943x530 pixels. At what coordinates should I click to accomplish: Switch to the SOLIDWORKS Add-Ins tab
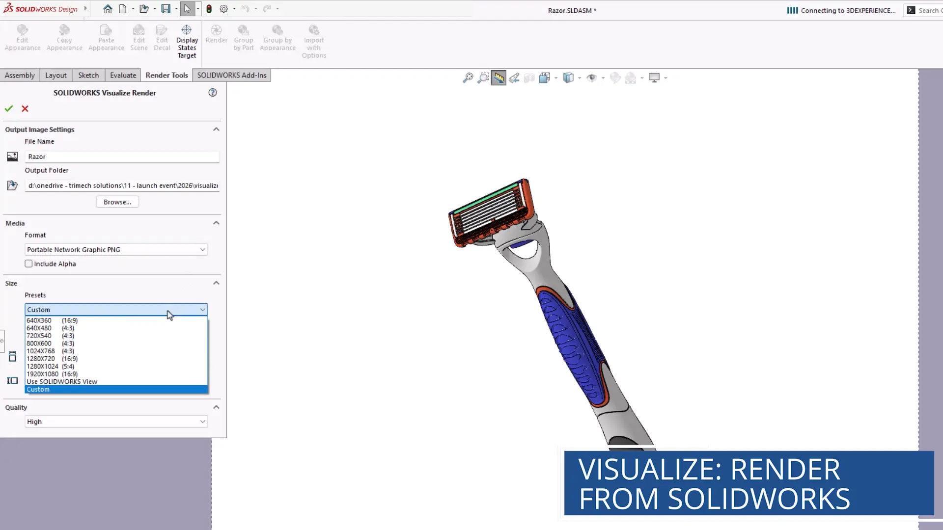pyautogui.click(x=232, y=75)
